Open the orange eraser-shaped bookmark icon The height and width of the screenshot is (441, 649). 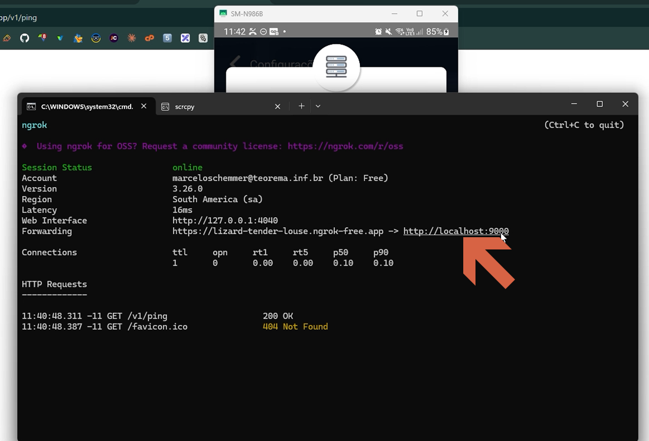[7, 38]
